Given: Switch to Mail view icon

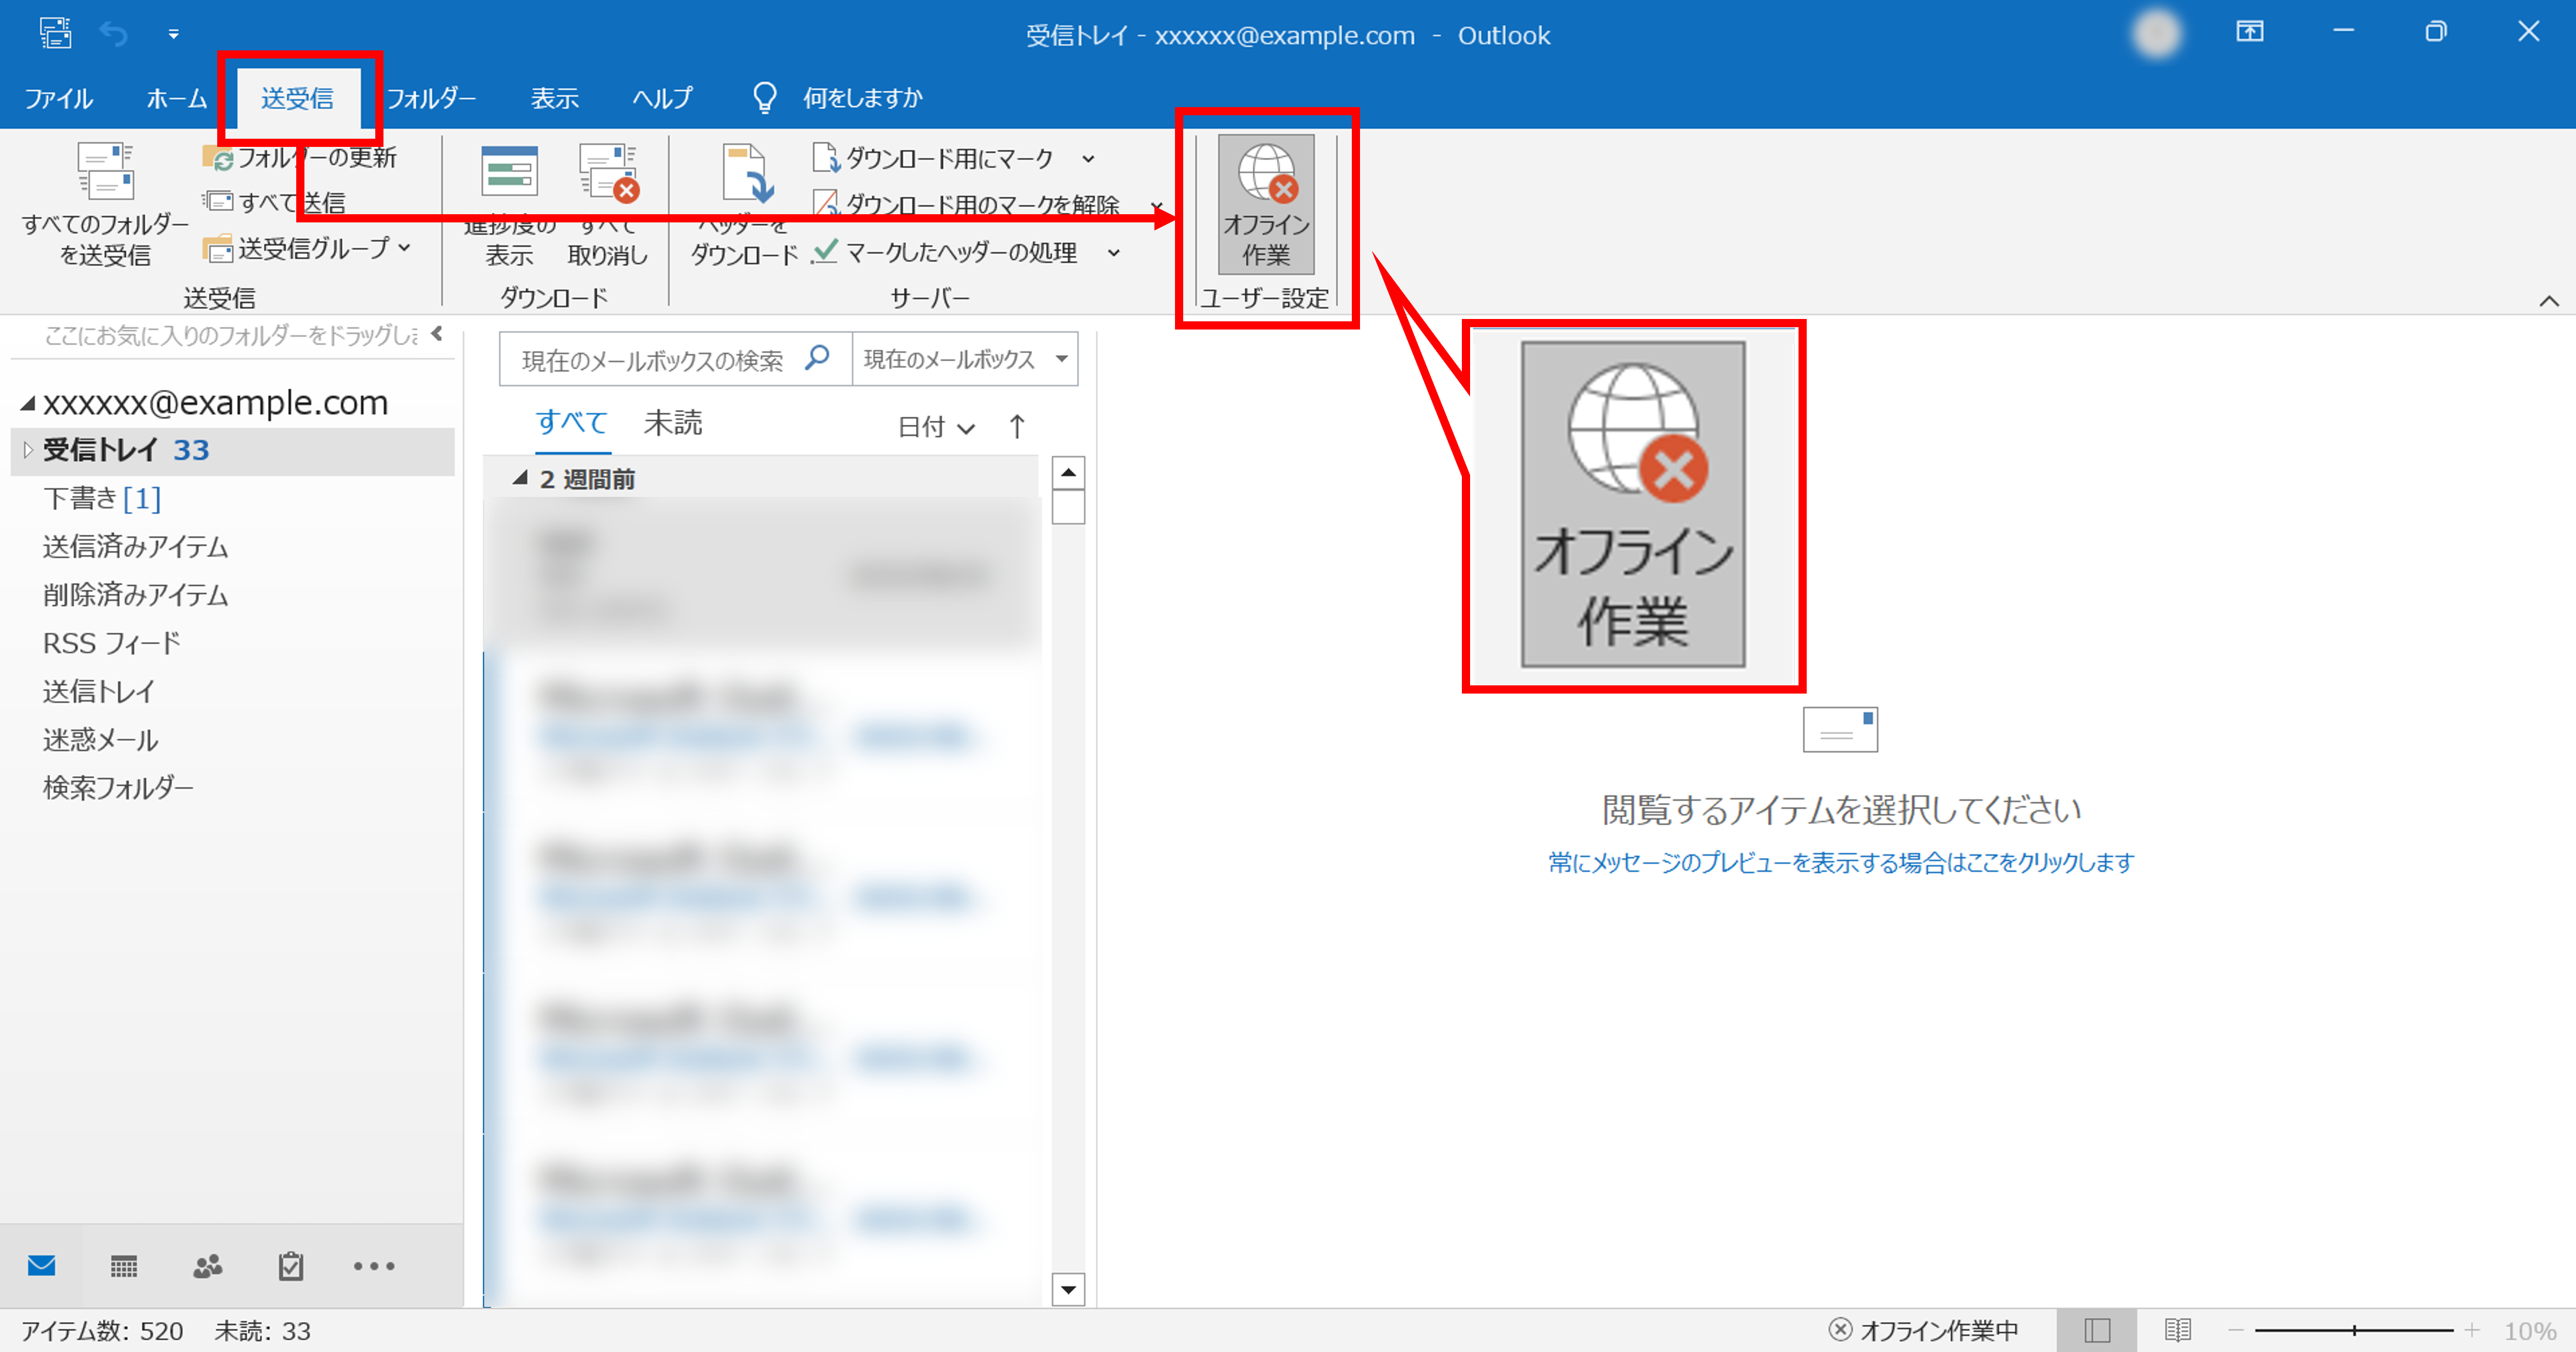Looking at the screenshot, I should pyautogui.click(x=41, y=1266).
